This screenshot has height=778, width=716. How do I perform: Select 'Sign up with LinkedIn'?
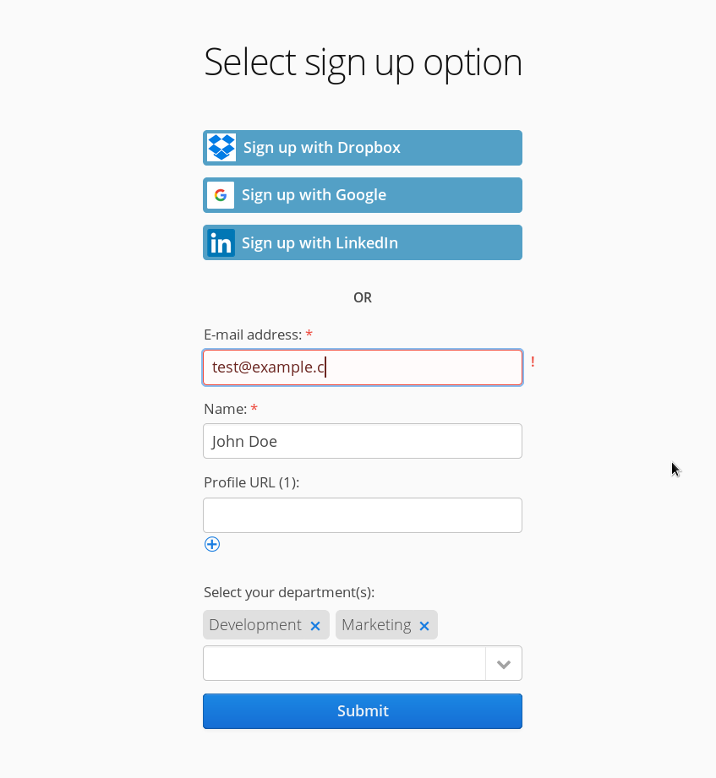[362, 242]
